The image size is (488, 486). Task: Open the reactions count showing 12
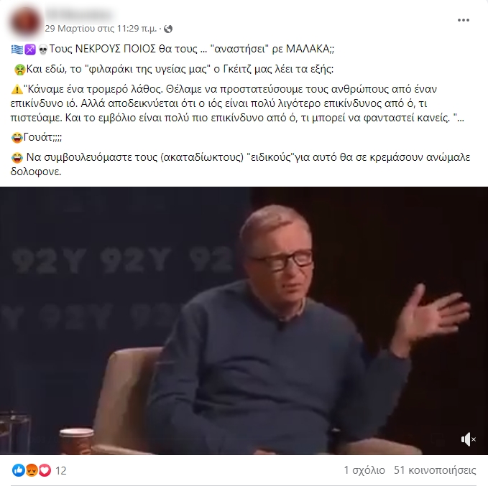point(60,471)
